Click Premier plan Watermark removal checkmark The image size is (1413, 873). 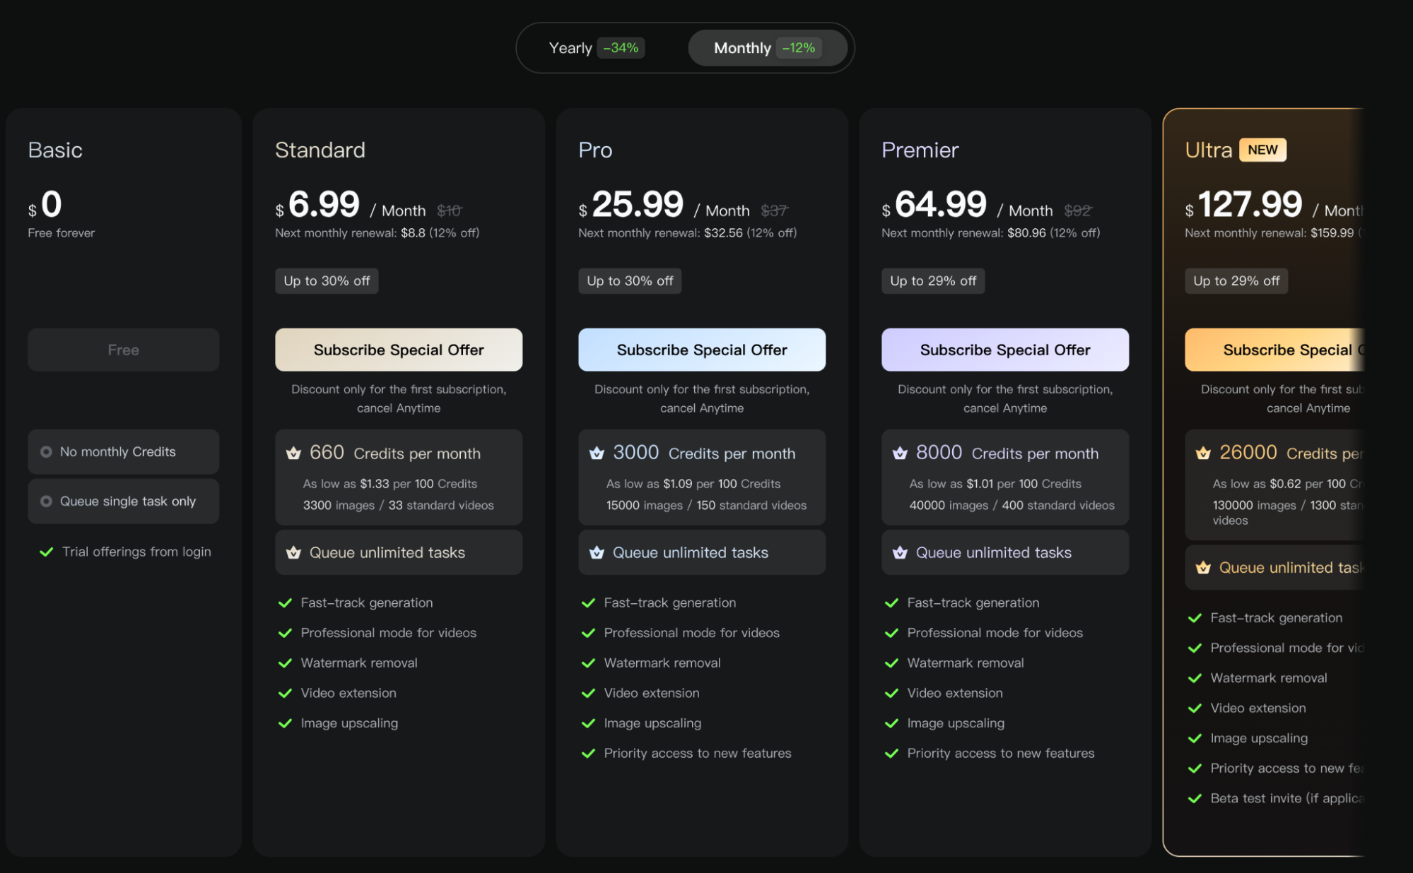click(x=891, y=663)
